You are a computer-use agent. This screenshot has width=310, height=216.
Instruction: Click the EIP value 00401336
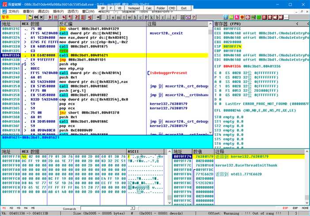pyautogui.click(x=232, y=66)
